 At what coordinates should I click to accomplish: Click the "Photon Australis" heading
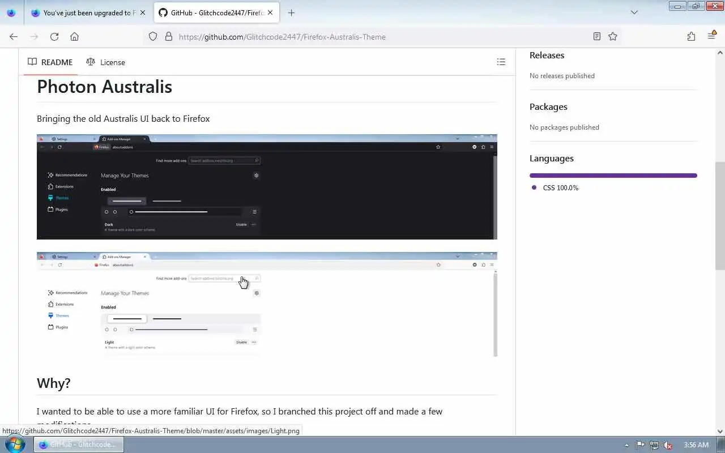tap(104, 87)
